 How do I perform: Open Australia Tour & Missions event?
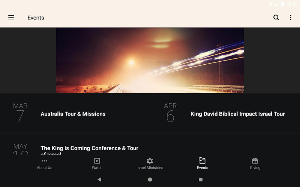[73, 114]
